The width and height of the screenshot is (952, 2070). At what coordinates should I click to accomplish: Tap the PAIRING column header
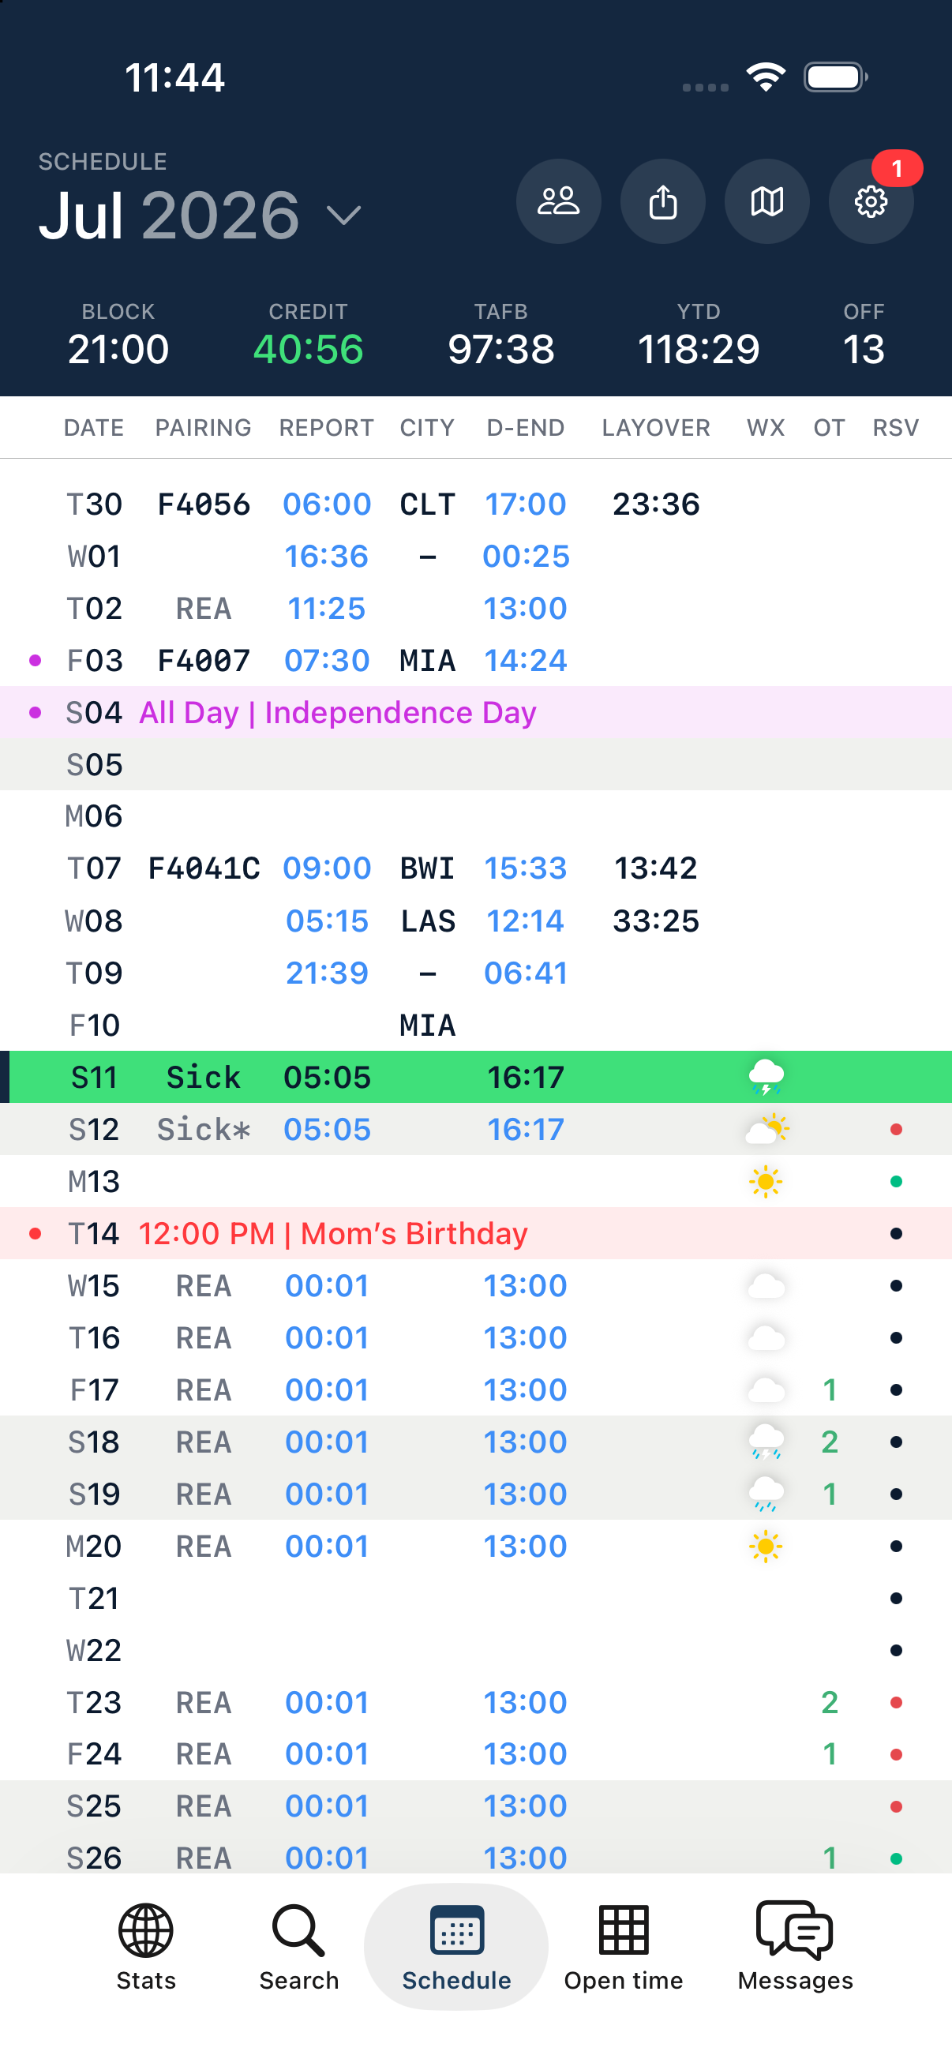pyautogui.click(x=203, y=428)
